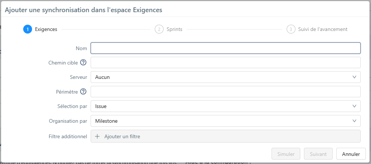
Task: Click inside the Périmètre input field
Action: click(225, 92)
